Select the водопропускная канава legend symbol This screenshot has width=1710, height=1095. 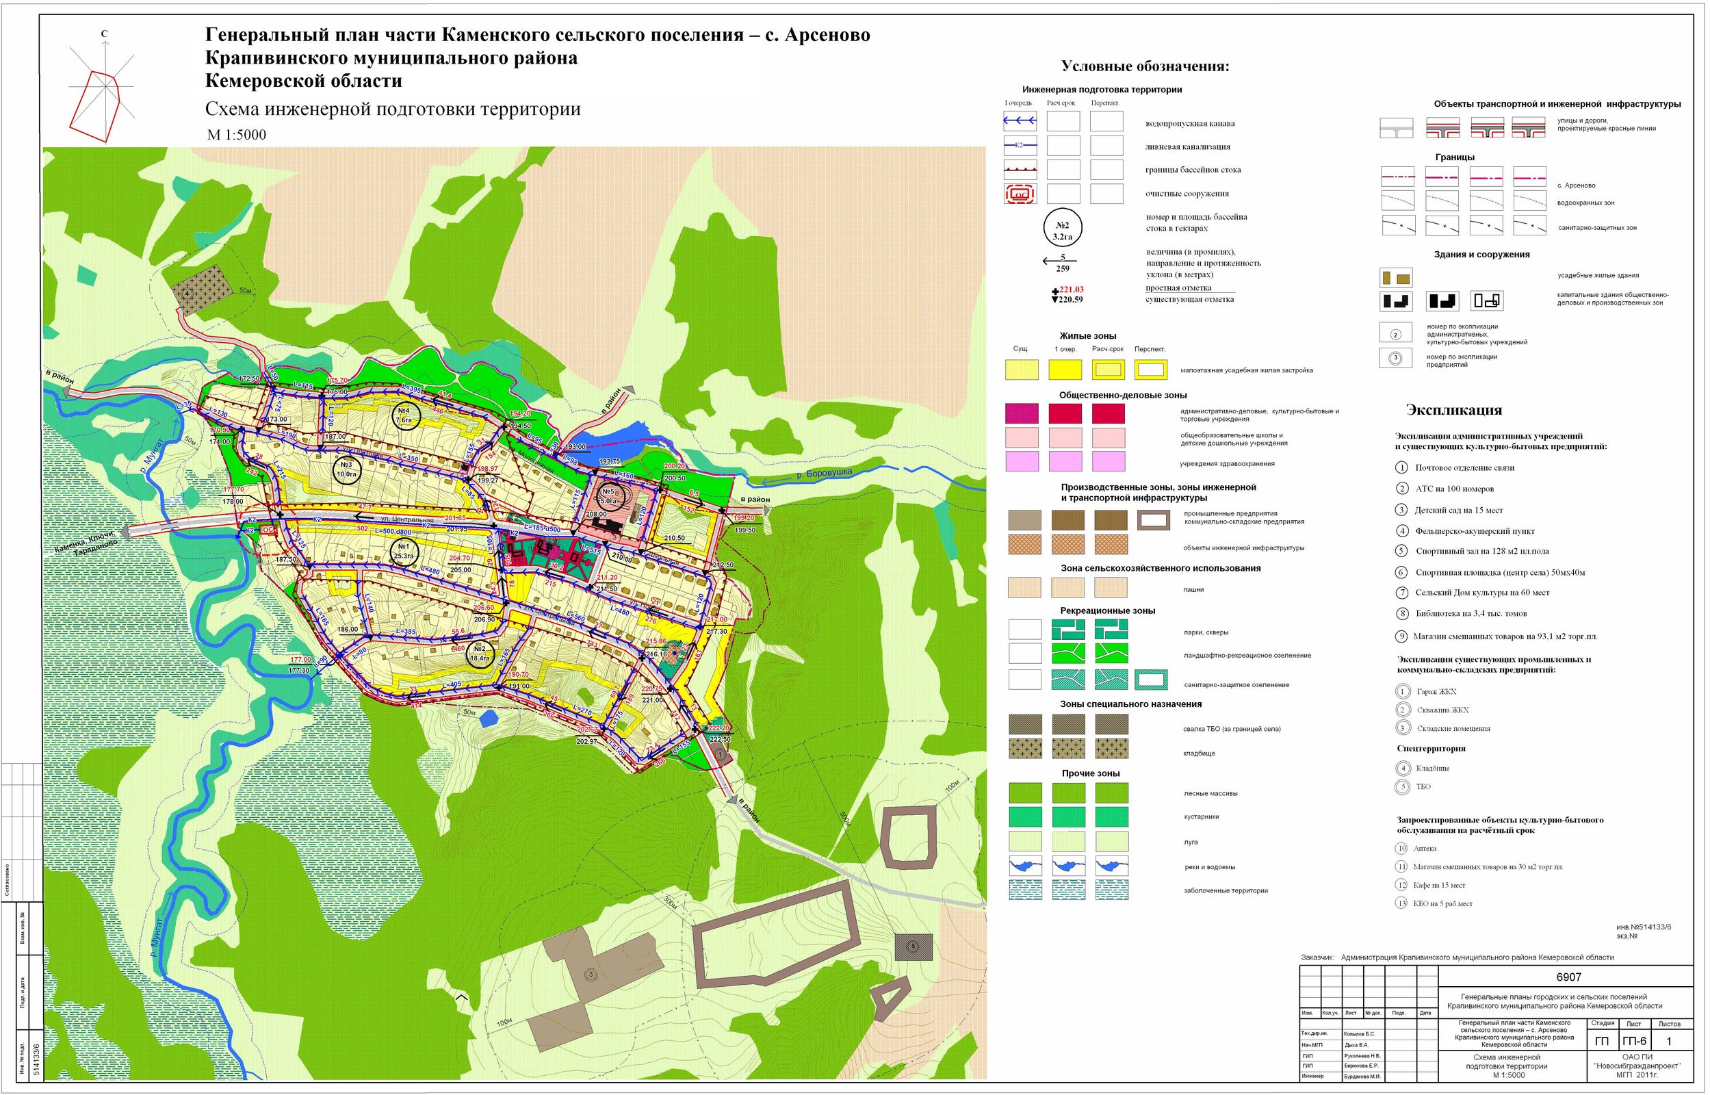[x=1020, y=122]
